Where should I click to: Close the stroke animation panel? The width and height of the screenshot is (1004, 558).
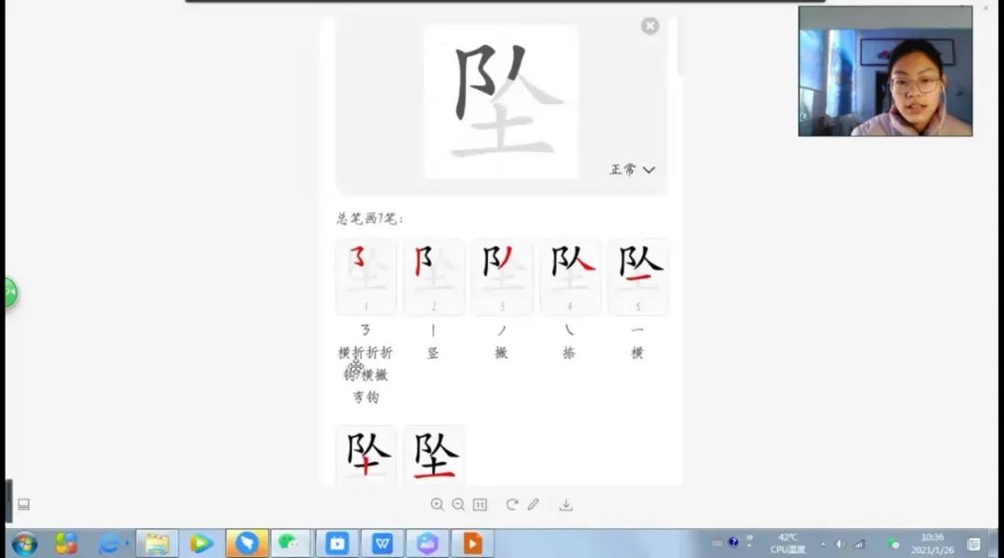tap(650, 26)
